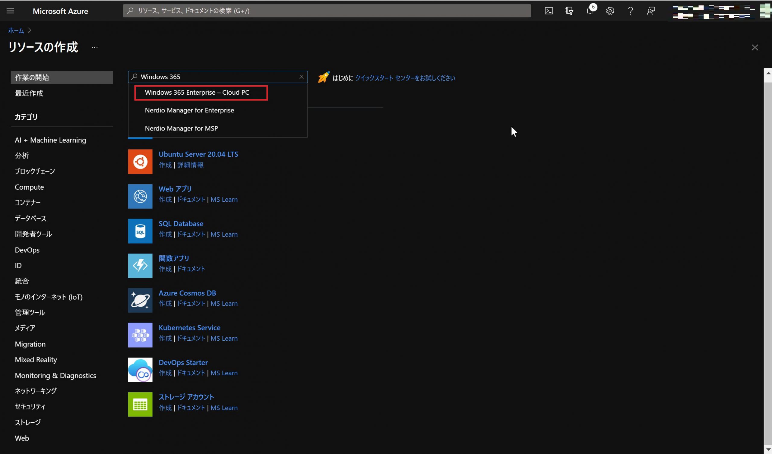Open the hamburger portal menu

click(x=10, y=11)
